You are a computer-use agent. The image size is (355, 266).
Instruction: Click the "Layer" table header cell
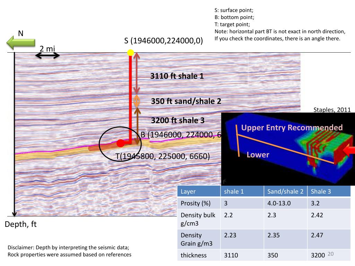[x=199, y=191]
